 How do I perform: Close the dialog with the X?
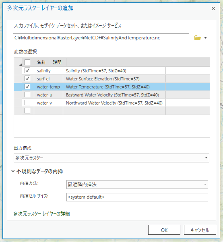pos(213,8)
